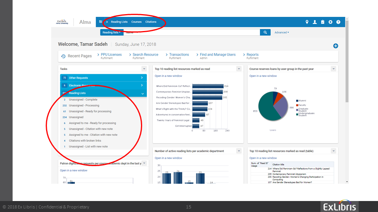Click inside the search text field
378x212 pixels.
click(193, 33)
